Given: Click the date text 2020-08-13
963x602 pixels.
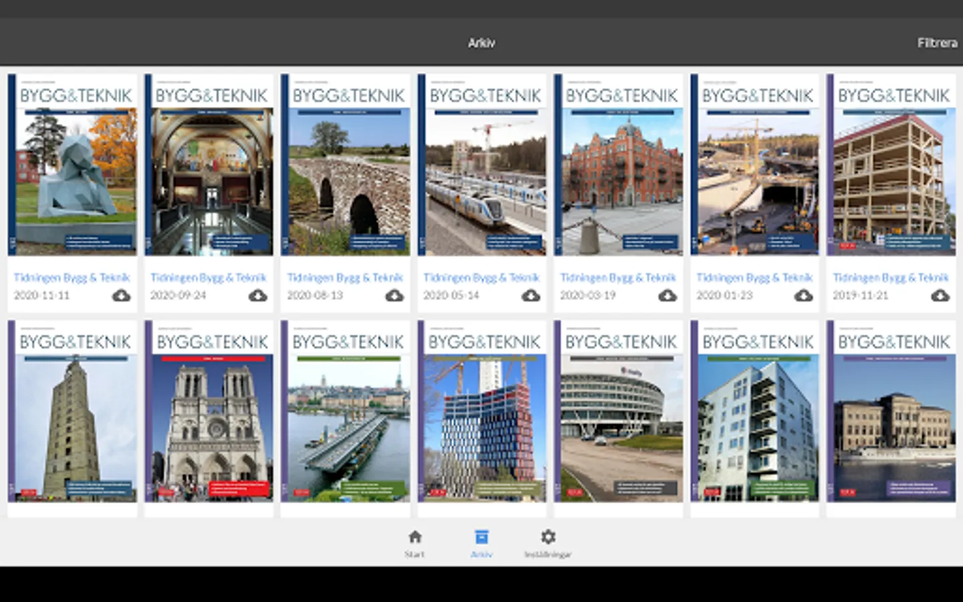Looking at the screenshot, I should [x=314, y=296].
